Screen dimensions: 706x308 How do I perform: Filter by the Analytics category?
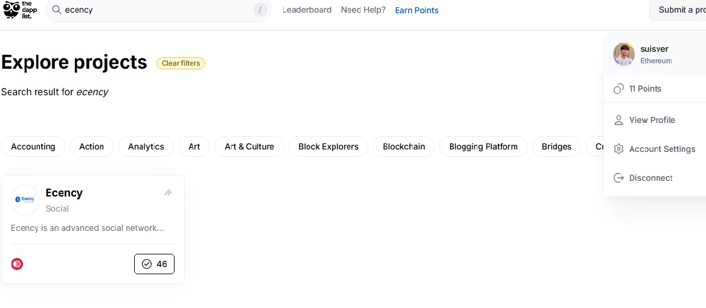146,146
